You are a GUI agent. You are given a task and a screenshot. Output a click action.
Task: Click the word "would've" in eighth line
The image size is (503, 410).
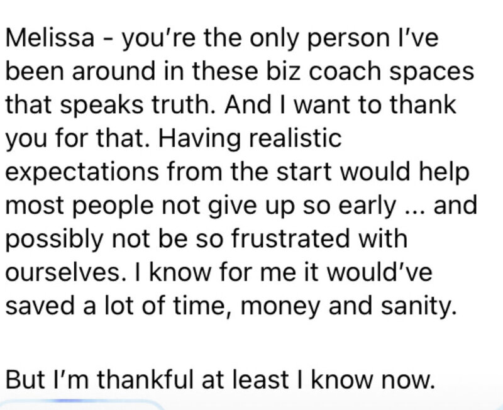(x=379, y=273)
